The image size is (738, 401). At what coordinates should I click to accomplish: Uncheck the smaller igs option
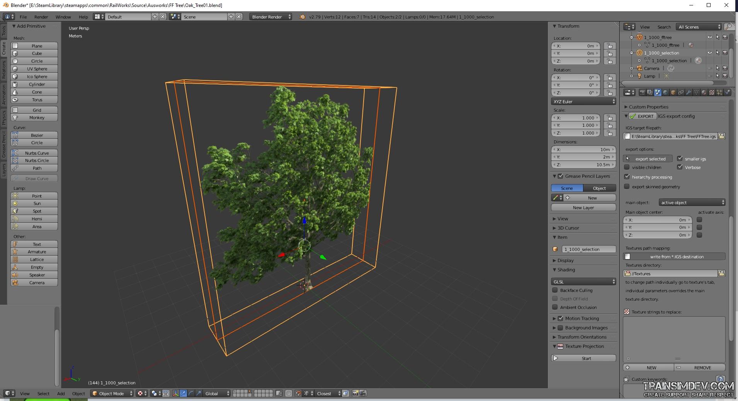click(x=680, y=159)
